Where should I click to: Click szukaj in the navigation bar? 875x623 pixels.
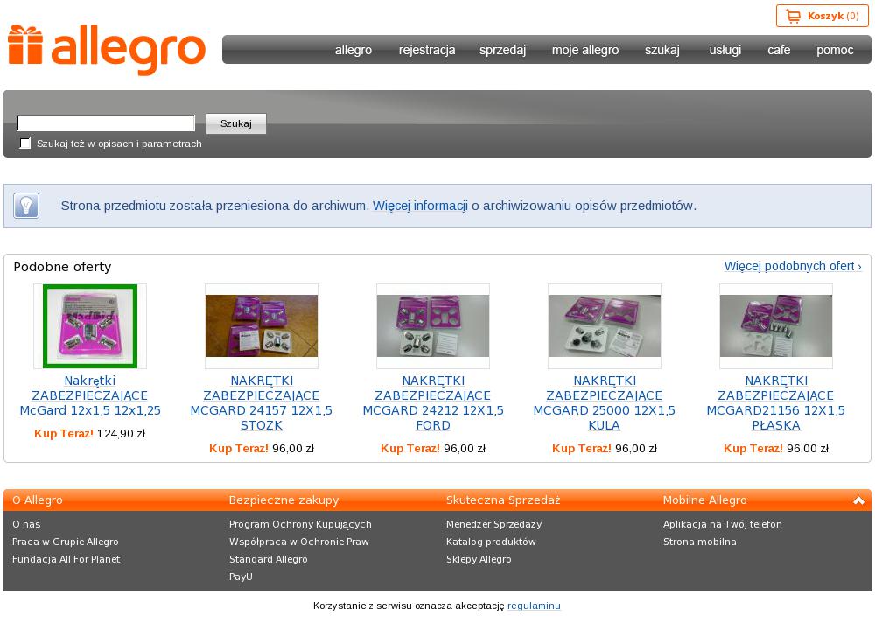(661, 50)
